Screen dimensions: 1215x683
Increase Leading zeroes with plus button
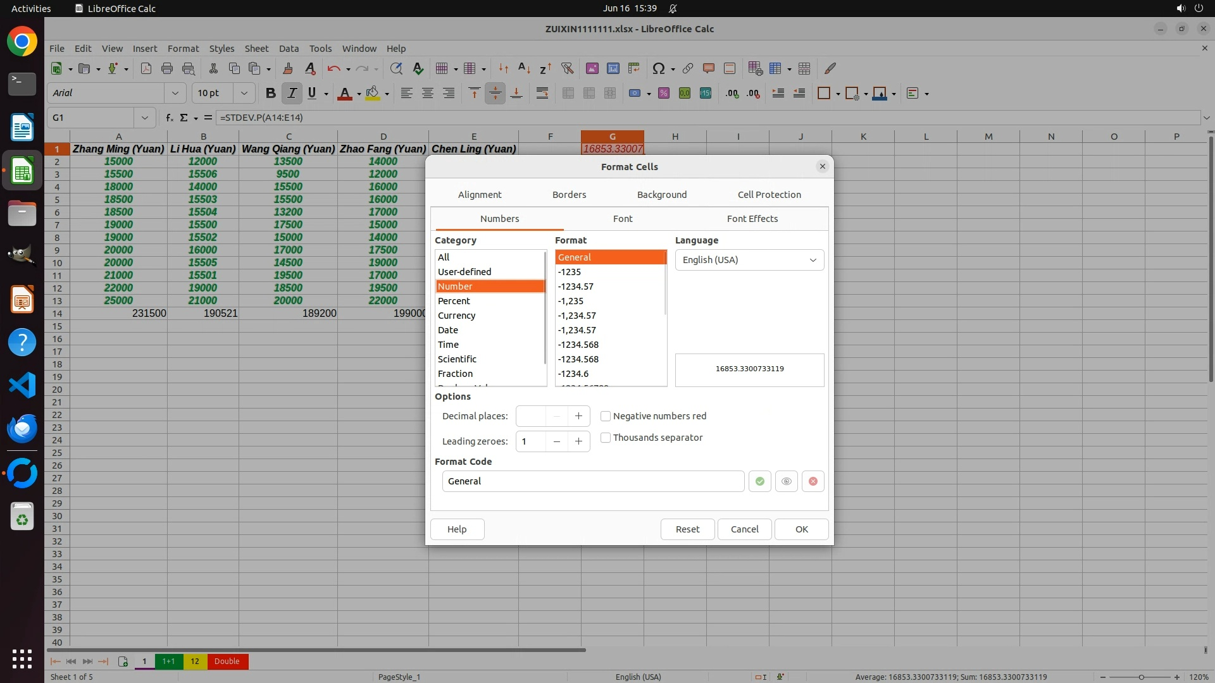578,441
